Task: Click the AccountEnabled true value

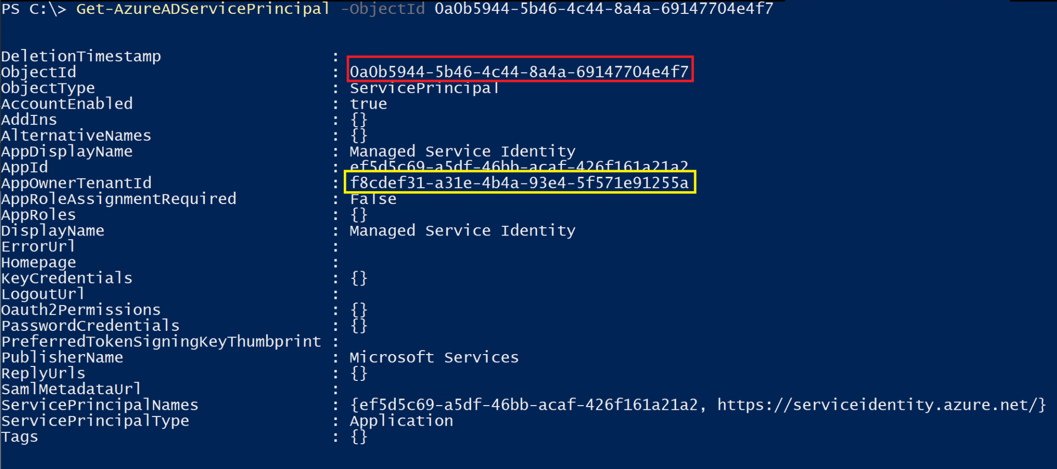Action: click(x=369, y=104)
